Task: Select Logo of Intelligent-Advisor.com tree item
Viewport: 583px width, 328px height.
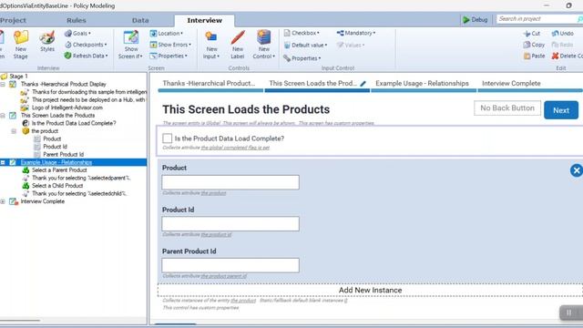Action: click(66, 108)
